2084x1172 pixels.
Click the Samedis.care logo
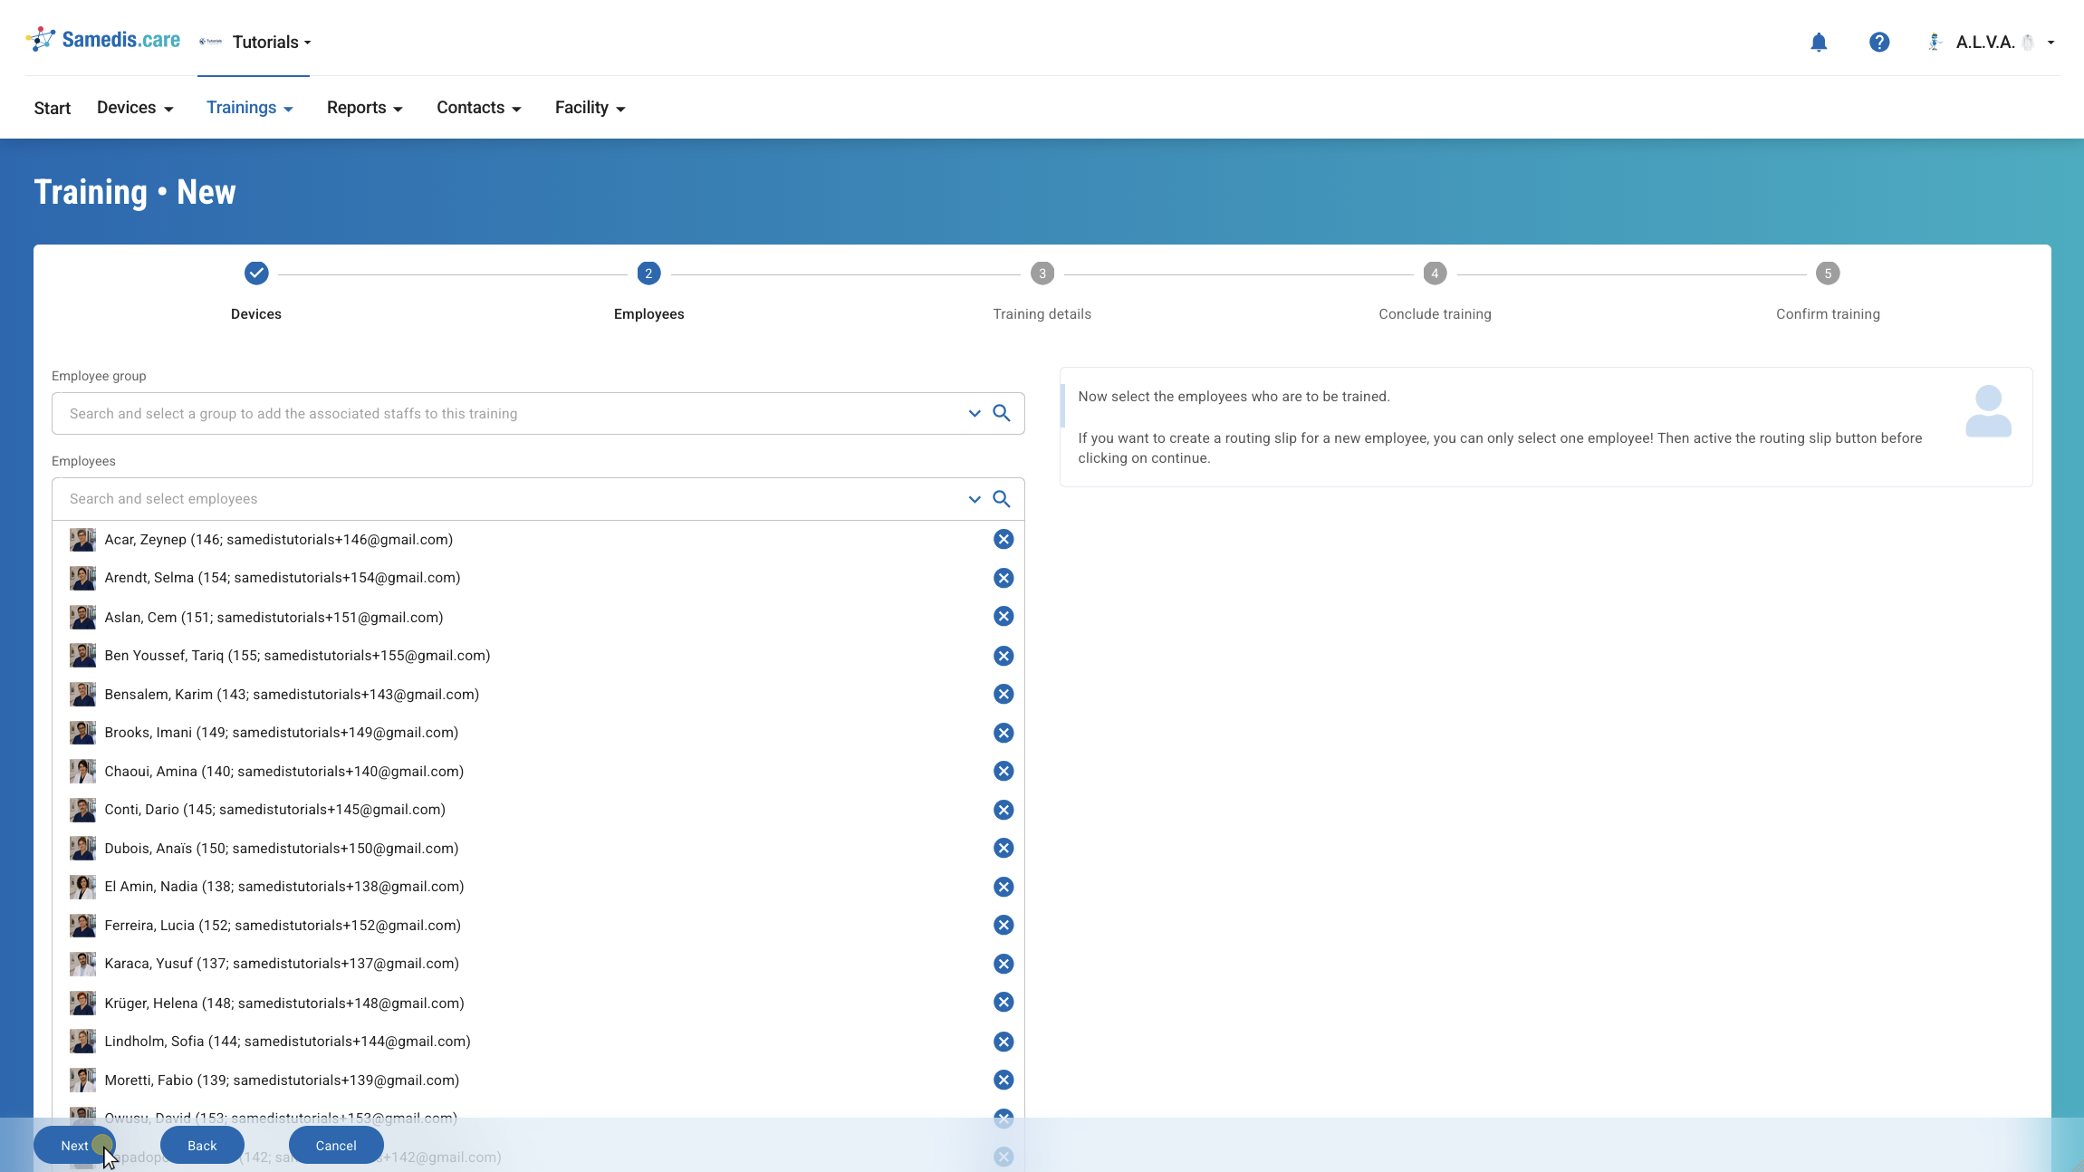tap(103, 40)
